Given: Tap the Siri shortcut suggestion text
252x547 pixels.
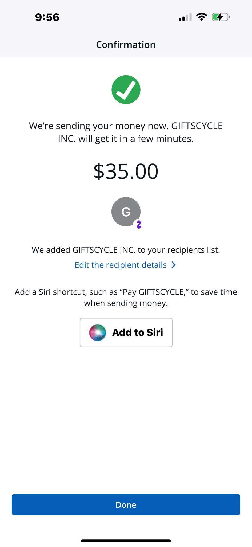Looking at the screenshot, I should (126, 298).
